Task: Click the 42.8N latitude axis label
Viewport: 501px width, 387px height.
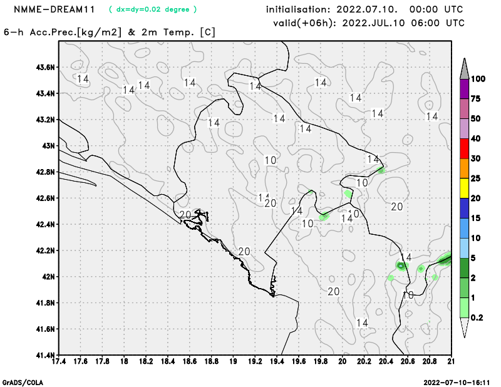Action: coord(45,172)
